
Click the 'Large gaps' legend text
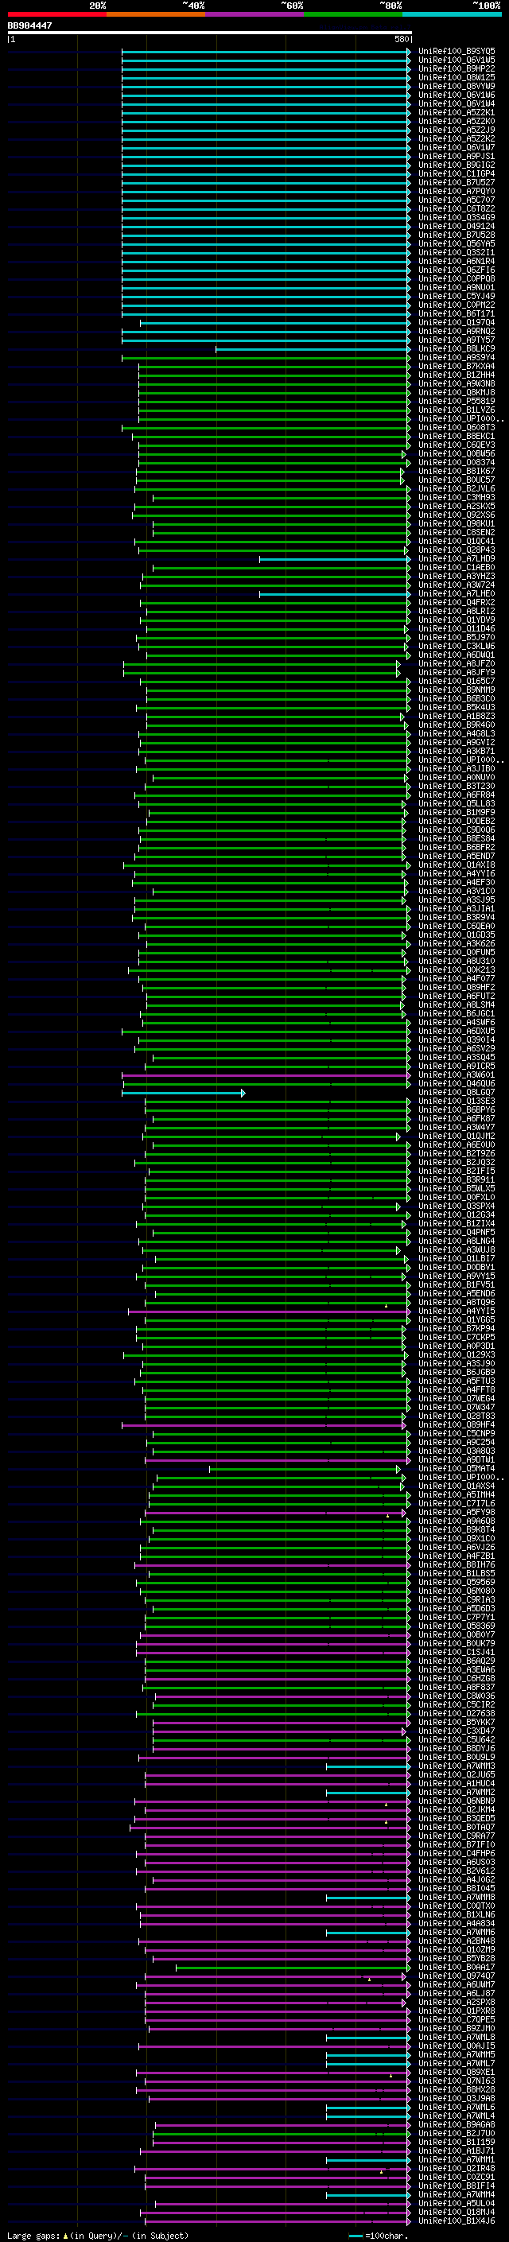(33, 2235)
